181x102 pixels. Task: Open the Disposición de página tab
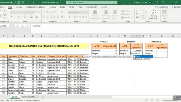(35, 7)
